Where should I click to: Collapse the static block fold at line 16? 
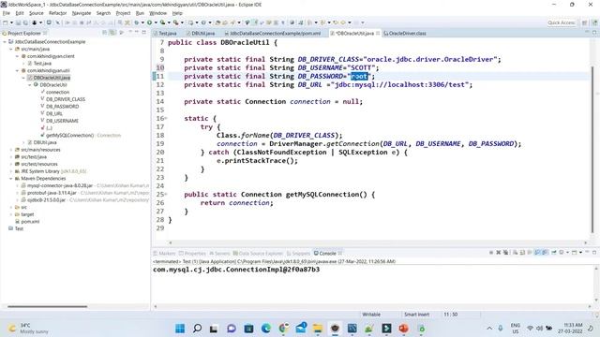pos(166,119)
